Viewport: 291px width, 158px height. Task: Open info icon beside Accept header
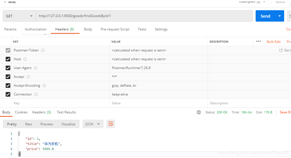click(x=28, y=77)
